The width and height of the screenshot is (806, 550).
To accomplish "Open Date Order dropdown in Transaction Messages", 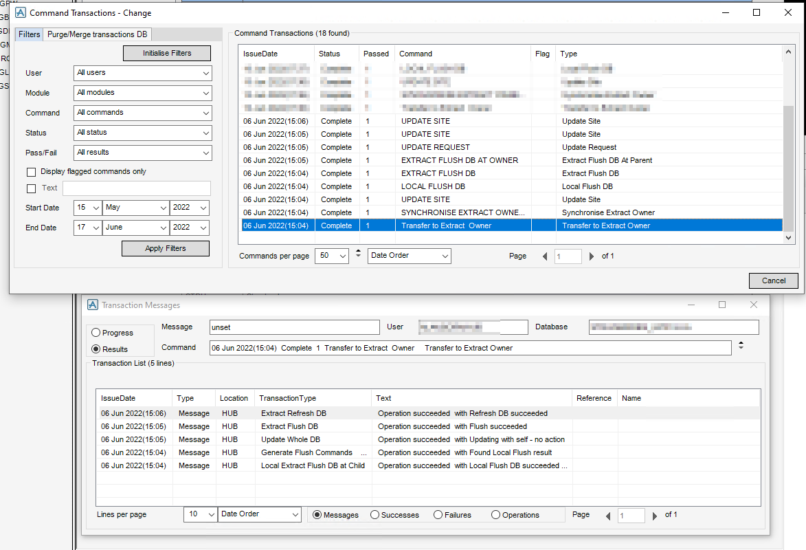I will tap(260, 514).
